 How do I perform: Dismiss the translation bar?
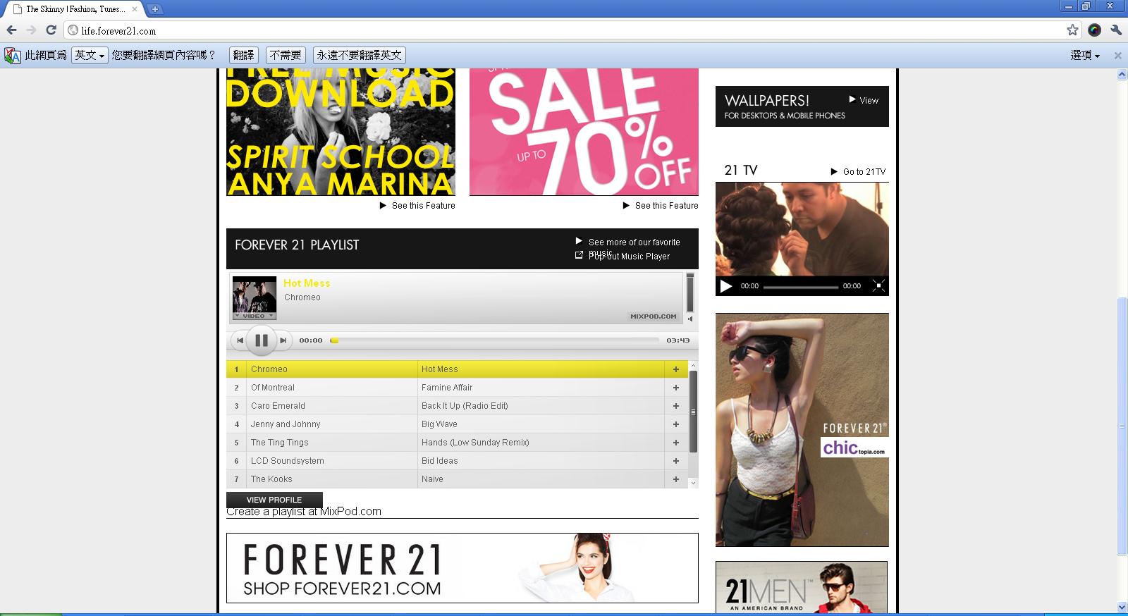pyautogui.click(x=1117, y=56)
